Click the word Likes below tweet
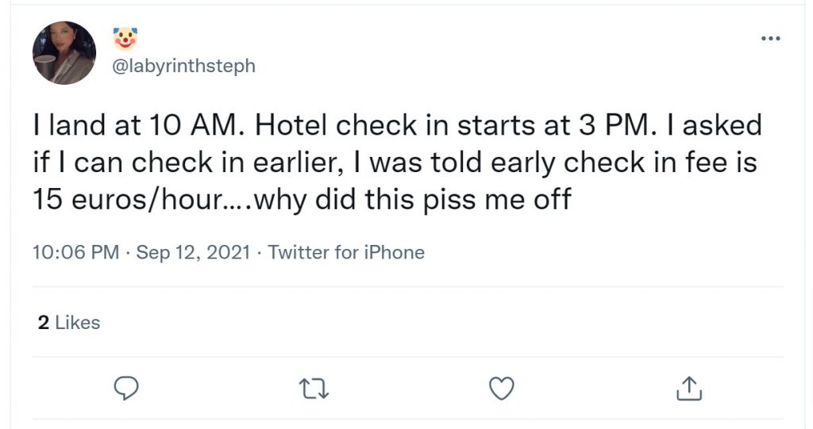 point(78,323)
